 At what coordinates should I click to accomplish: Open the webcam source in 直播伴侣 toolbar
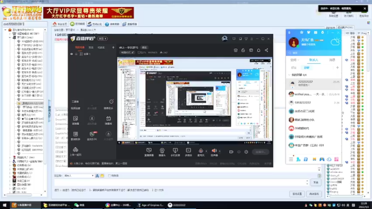[x=162, y=152]
